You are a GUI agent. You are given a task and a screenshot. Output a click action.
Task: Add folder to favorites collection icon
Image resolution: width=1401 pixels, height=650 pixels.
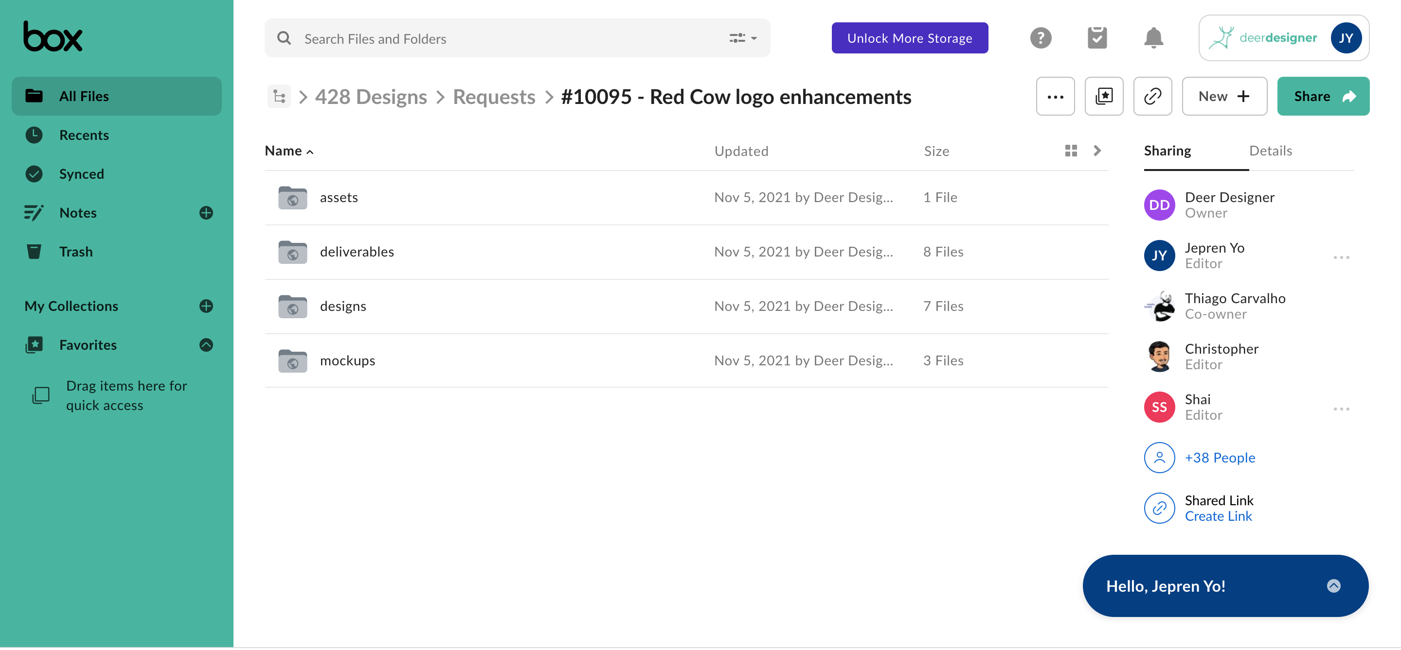pyautogui.click(x=1103, y=97)
